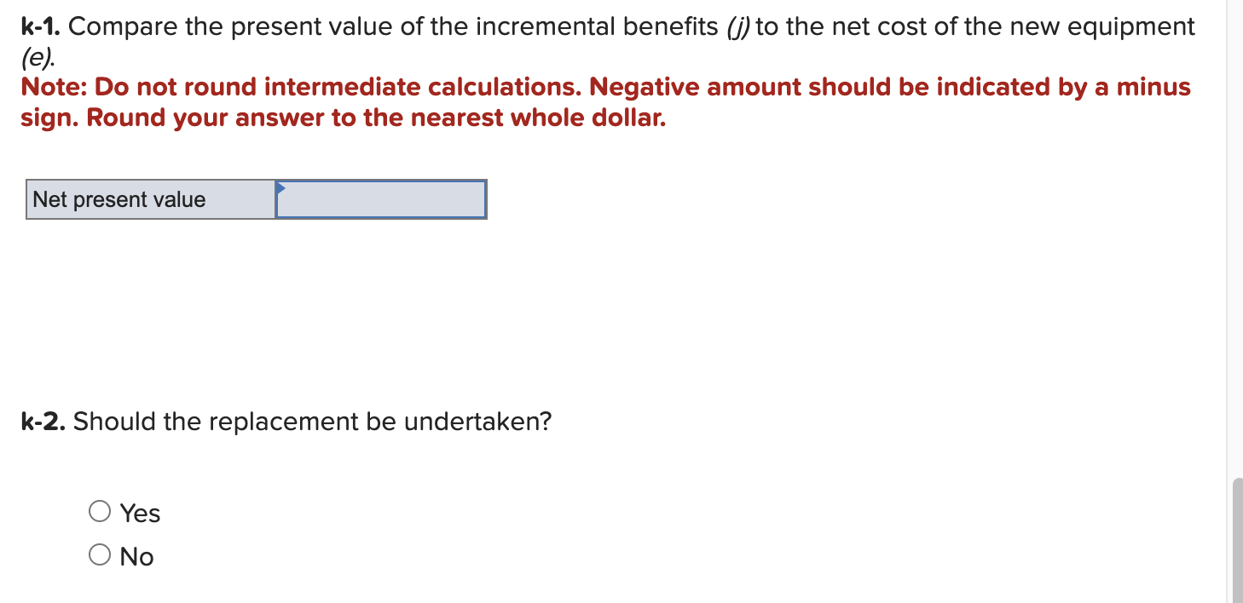Click the Net present value label cell

pyautogui.click(x=151, y=199)
